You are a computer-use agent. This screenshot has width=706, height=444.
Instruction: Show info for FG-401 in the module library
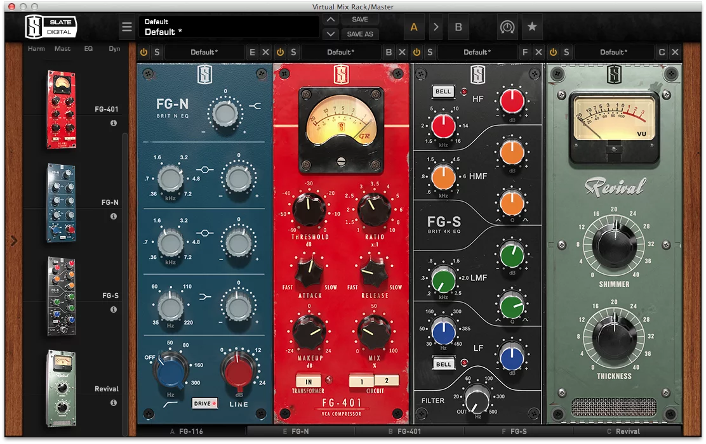point(114,123)
